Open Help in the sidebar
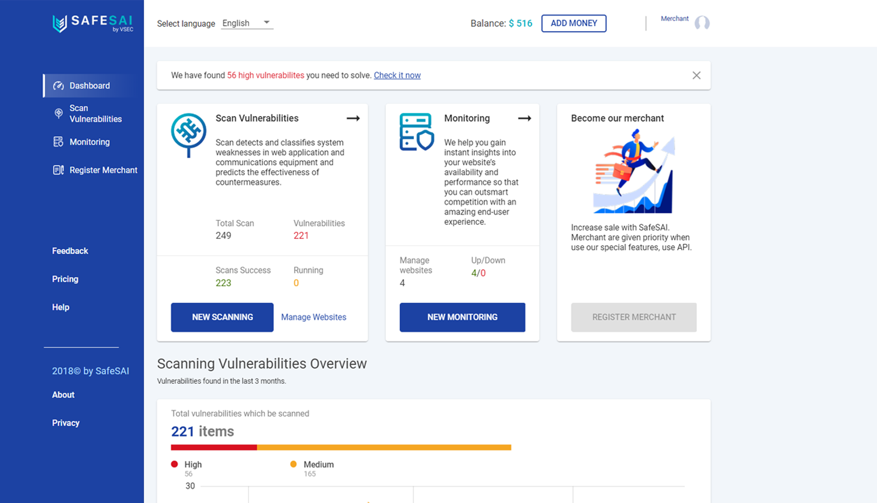877x503 pixels. [x=61, y=307]
